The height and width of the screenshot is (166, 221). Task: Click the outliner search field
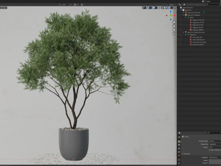click(x=213, y=5)
